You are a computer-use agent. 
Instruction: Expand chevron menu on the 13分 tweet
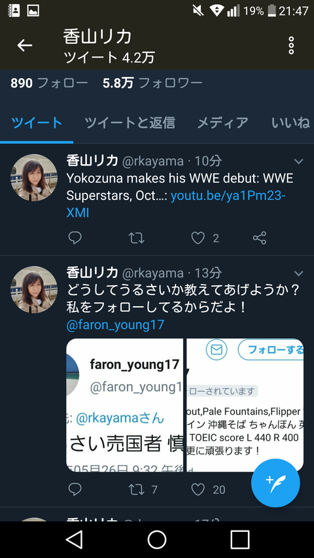pyautogui.click(x=299, y=273)
